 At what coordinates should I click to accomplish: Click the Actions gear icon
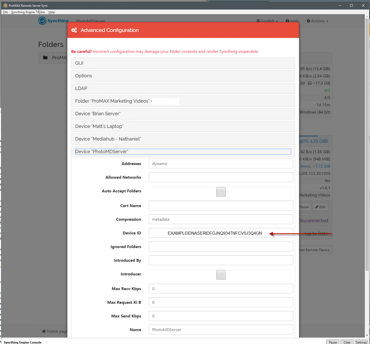click(308, 21)
